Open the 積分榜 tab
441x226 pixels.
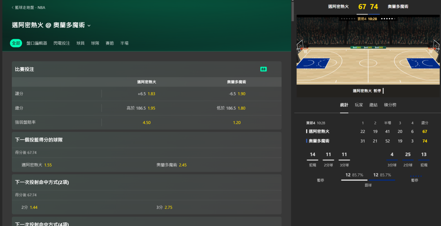390,105
